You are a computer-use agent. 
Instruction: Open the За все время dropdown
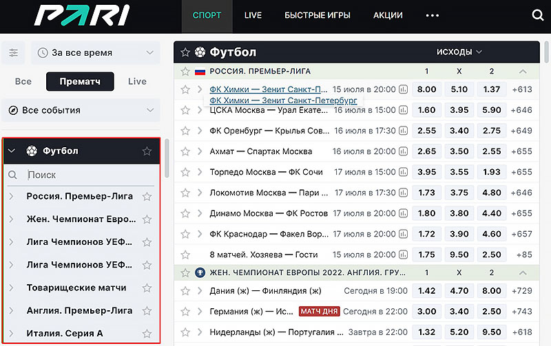coord(96,52)
